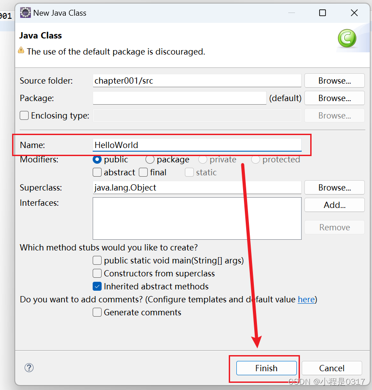
Task: Click the Superclass field with java.lang.Object
Action: tap(197, 187)
